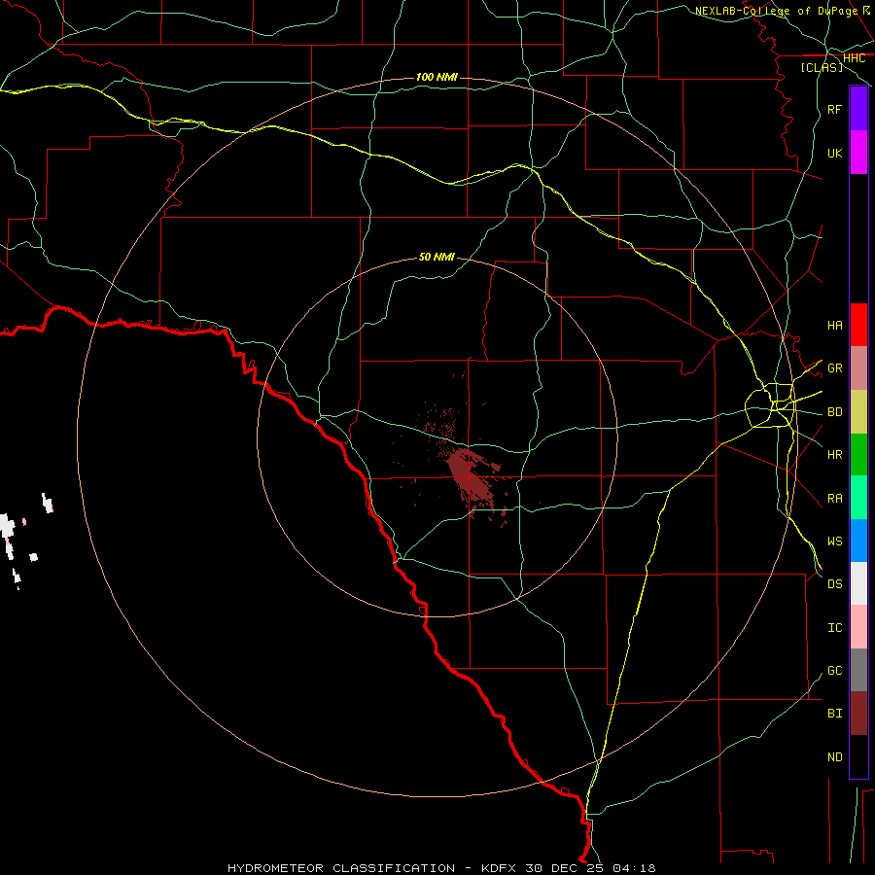Click the '50 NMI' range ring label
Screen dimensions: 875x875
[437, 257]
